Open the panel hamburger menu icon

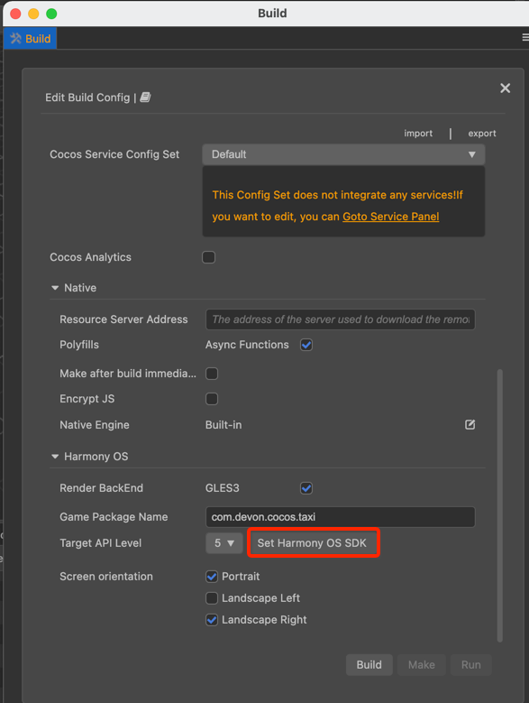[x=525, y=38]
